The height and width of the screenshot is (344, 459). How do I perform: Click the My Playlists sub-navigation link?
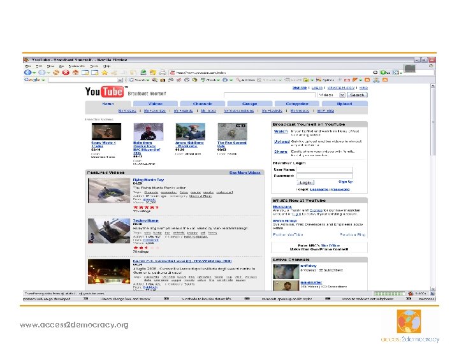pyautogui.click(x=272, y=111)
